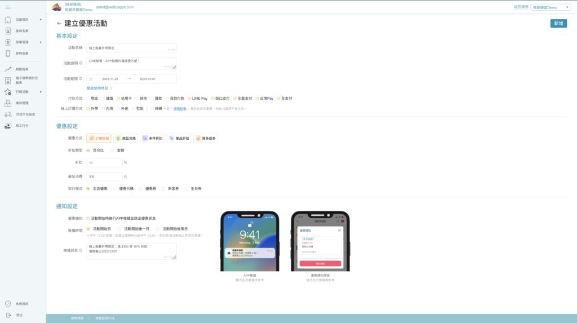Uncheck the 全支付 checkbox
This screenshot has height=323, width=577.
click(278, 99)
